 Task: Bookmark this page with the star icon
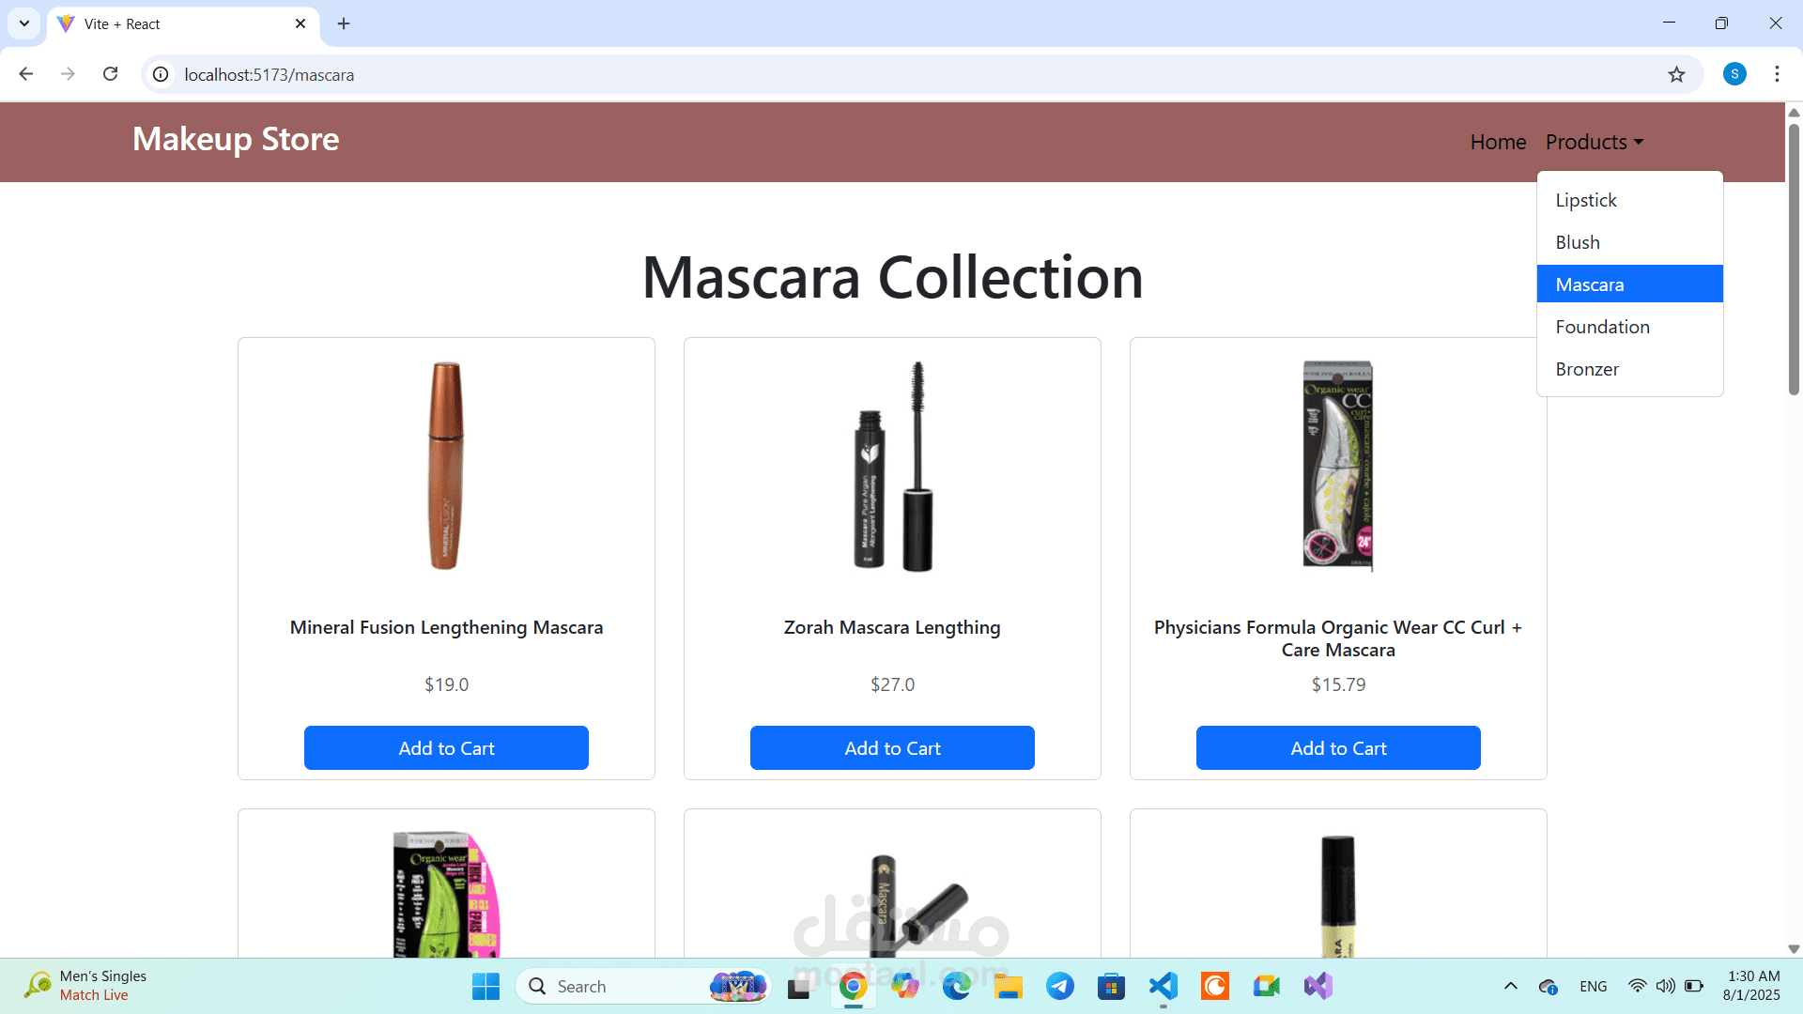(1676, 74)
